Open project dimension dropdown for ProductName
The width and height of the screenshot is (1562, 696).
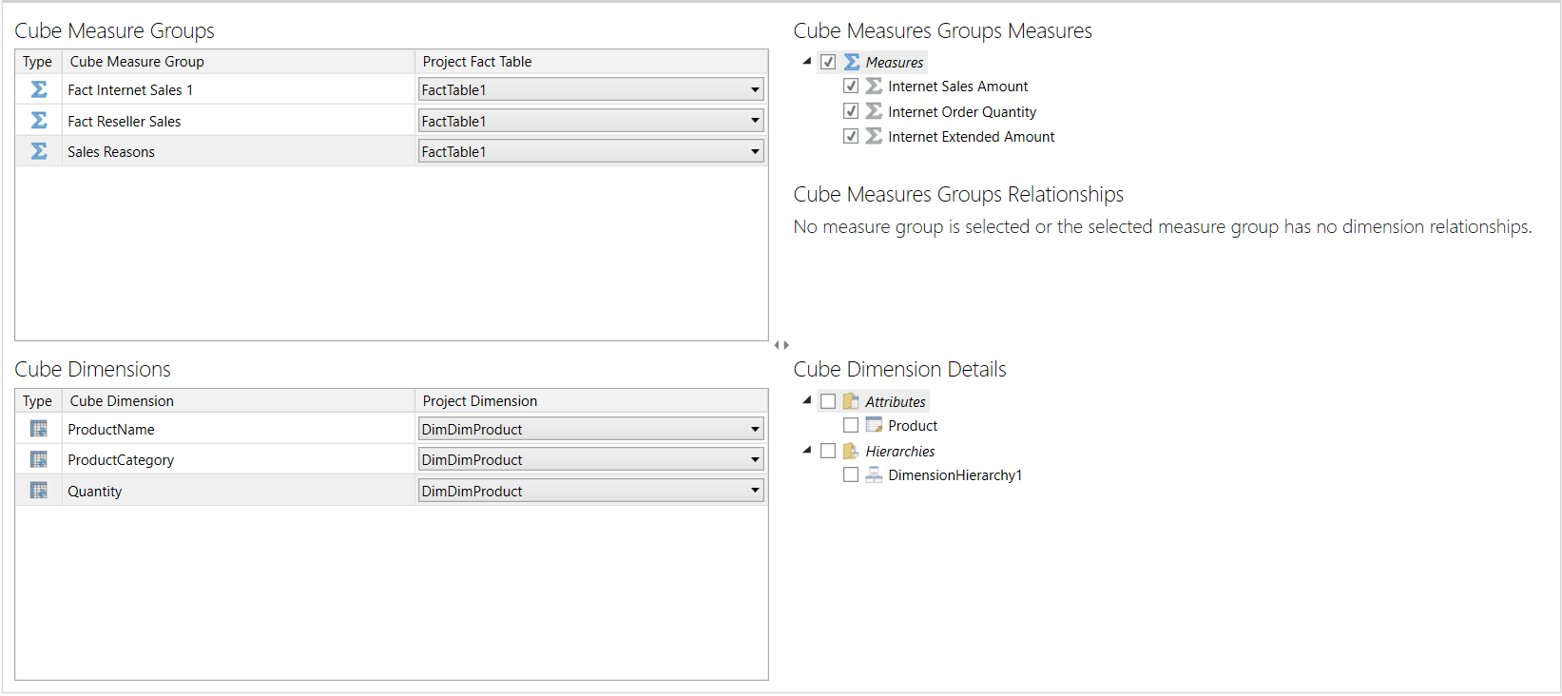click(x=755, y=429)
